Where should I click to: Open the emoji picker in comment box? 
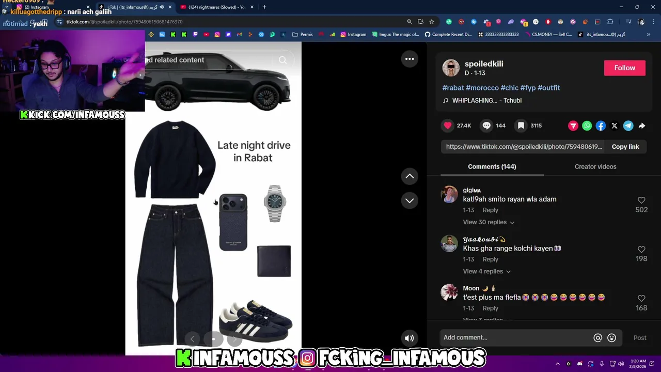(611, 337)
